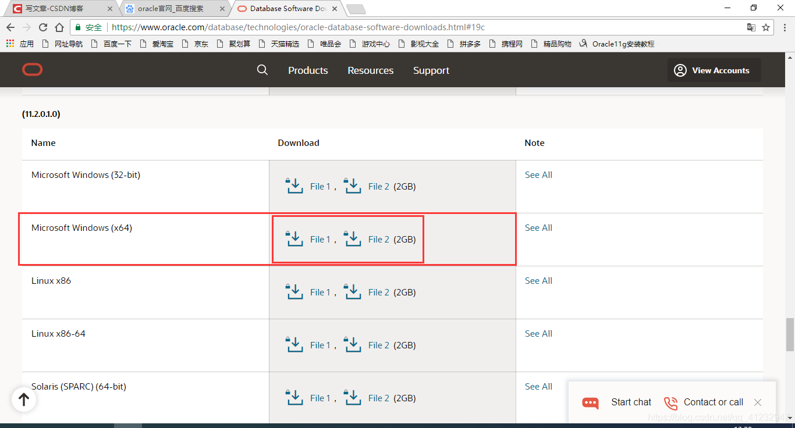Click the Oracle logo in the navigation bar

32,70
